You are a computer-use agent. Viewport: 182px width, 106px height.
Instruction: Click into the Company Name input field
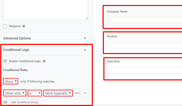(x=144, y=20)
